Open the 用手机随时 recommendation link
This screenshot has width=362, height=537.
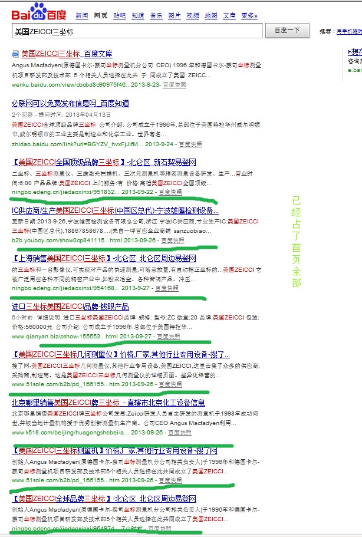coord(349,31)
